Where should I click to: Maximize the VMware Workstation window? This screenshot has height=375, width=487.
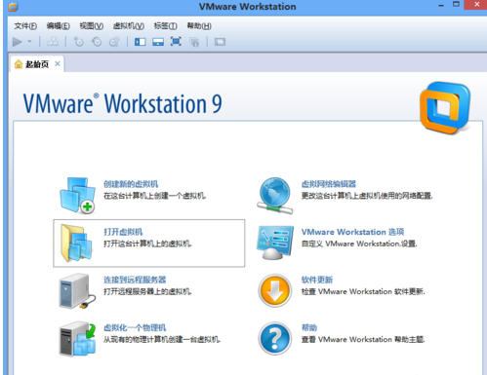coord(456,5)
